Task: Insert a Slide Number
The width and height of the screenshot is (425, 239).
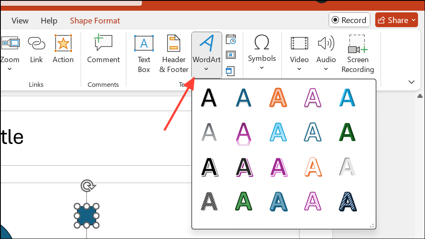Action: pyautogui.click(x=230, y=54)
